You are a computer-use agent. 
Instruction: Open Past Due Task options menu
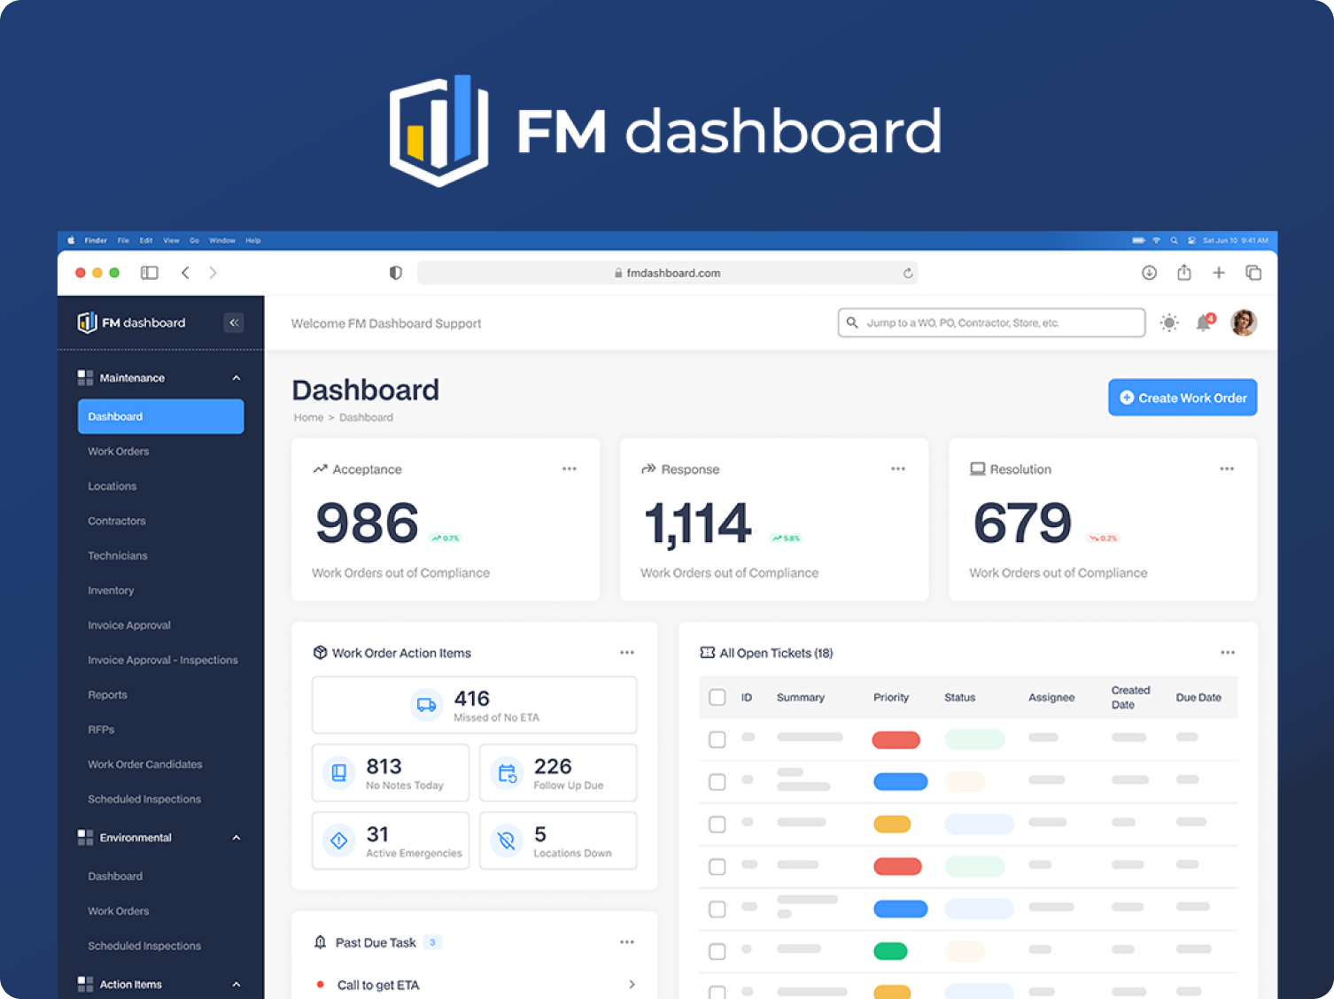627,942
